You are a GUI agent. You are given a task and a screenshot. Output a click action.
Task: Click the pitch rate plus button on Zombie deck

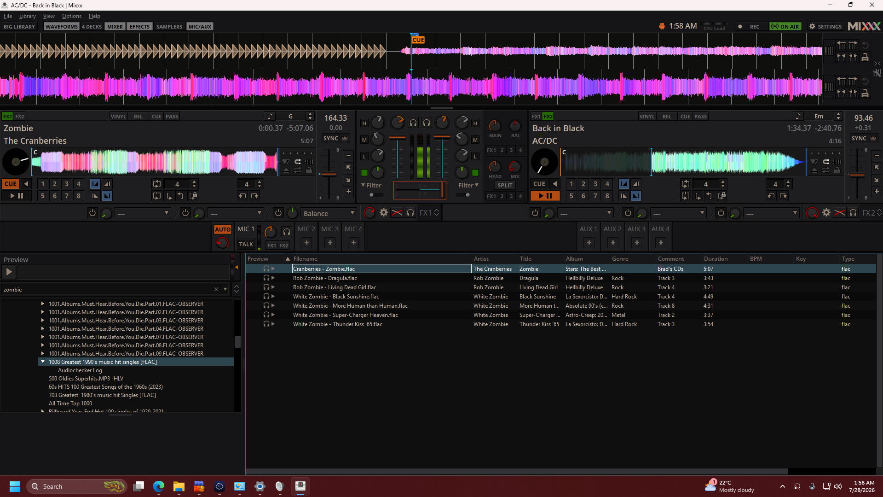click(348, 191)
